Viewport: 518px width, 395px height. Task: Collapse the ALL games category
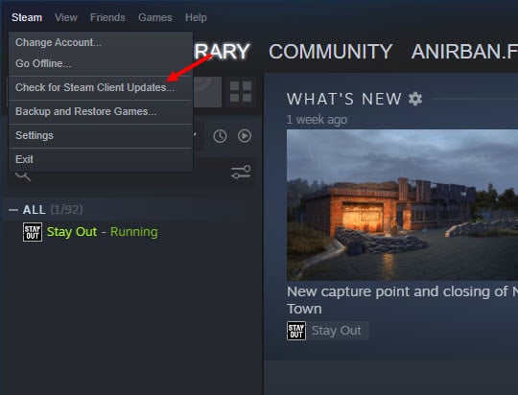tap(13, 210)
